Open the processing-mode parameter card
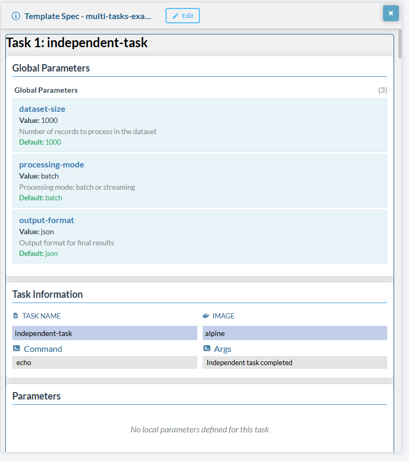This screenshot has width=409, height=461. pyautogui.click(x=199, y=181)
